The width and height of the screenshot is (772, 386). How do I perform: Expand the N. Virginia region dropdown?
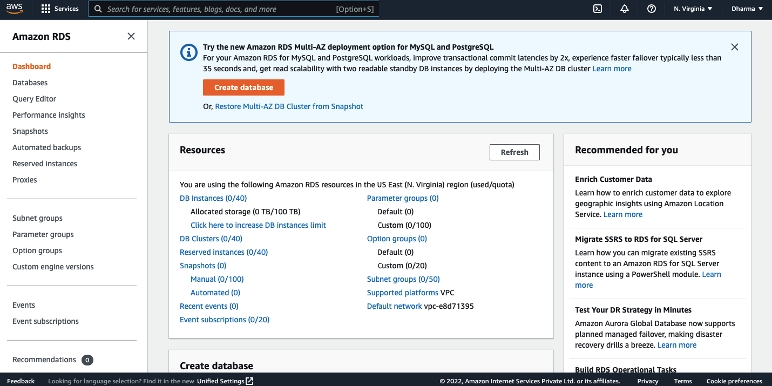tap(693, 9)
